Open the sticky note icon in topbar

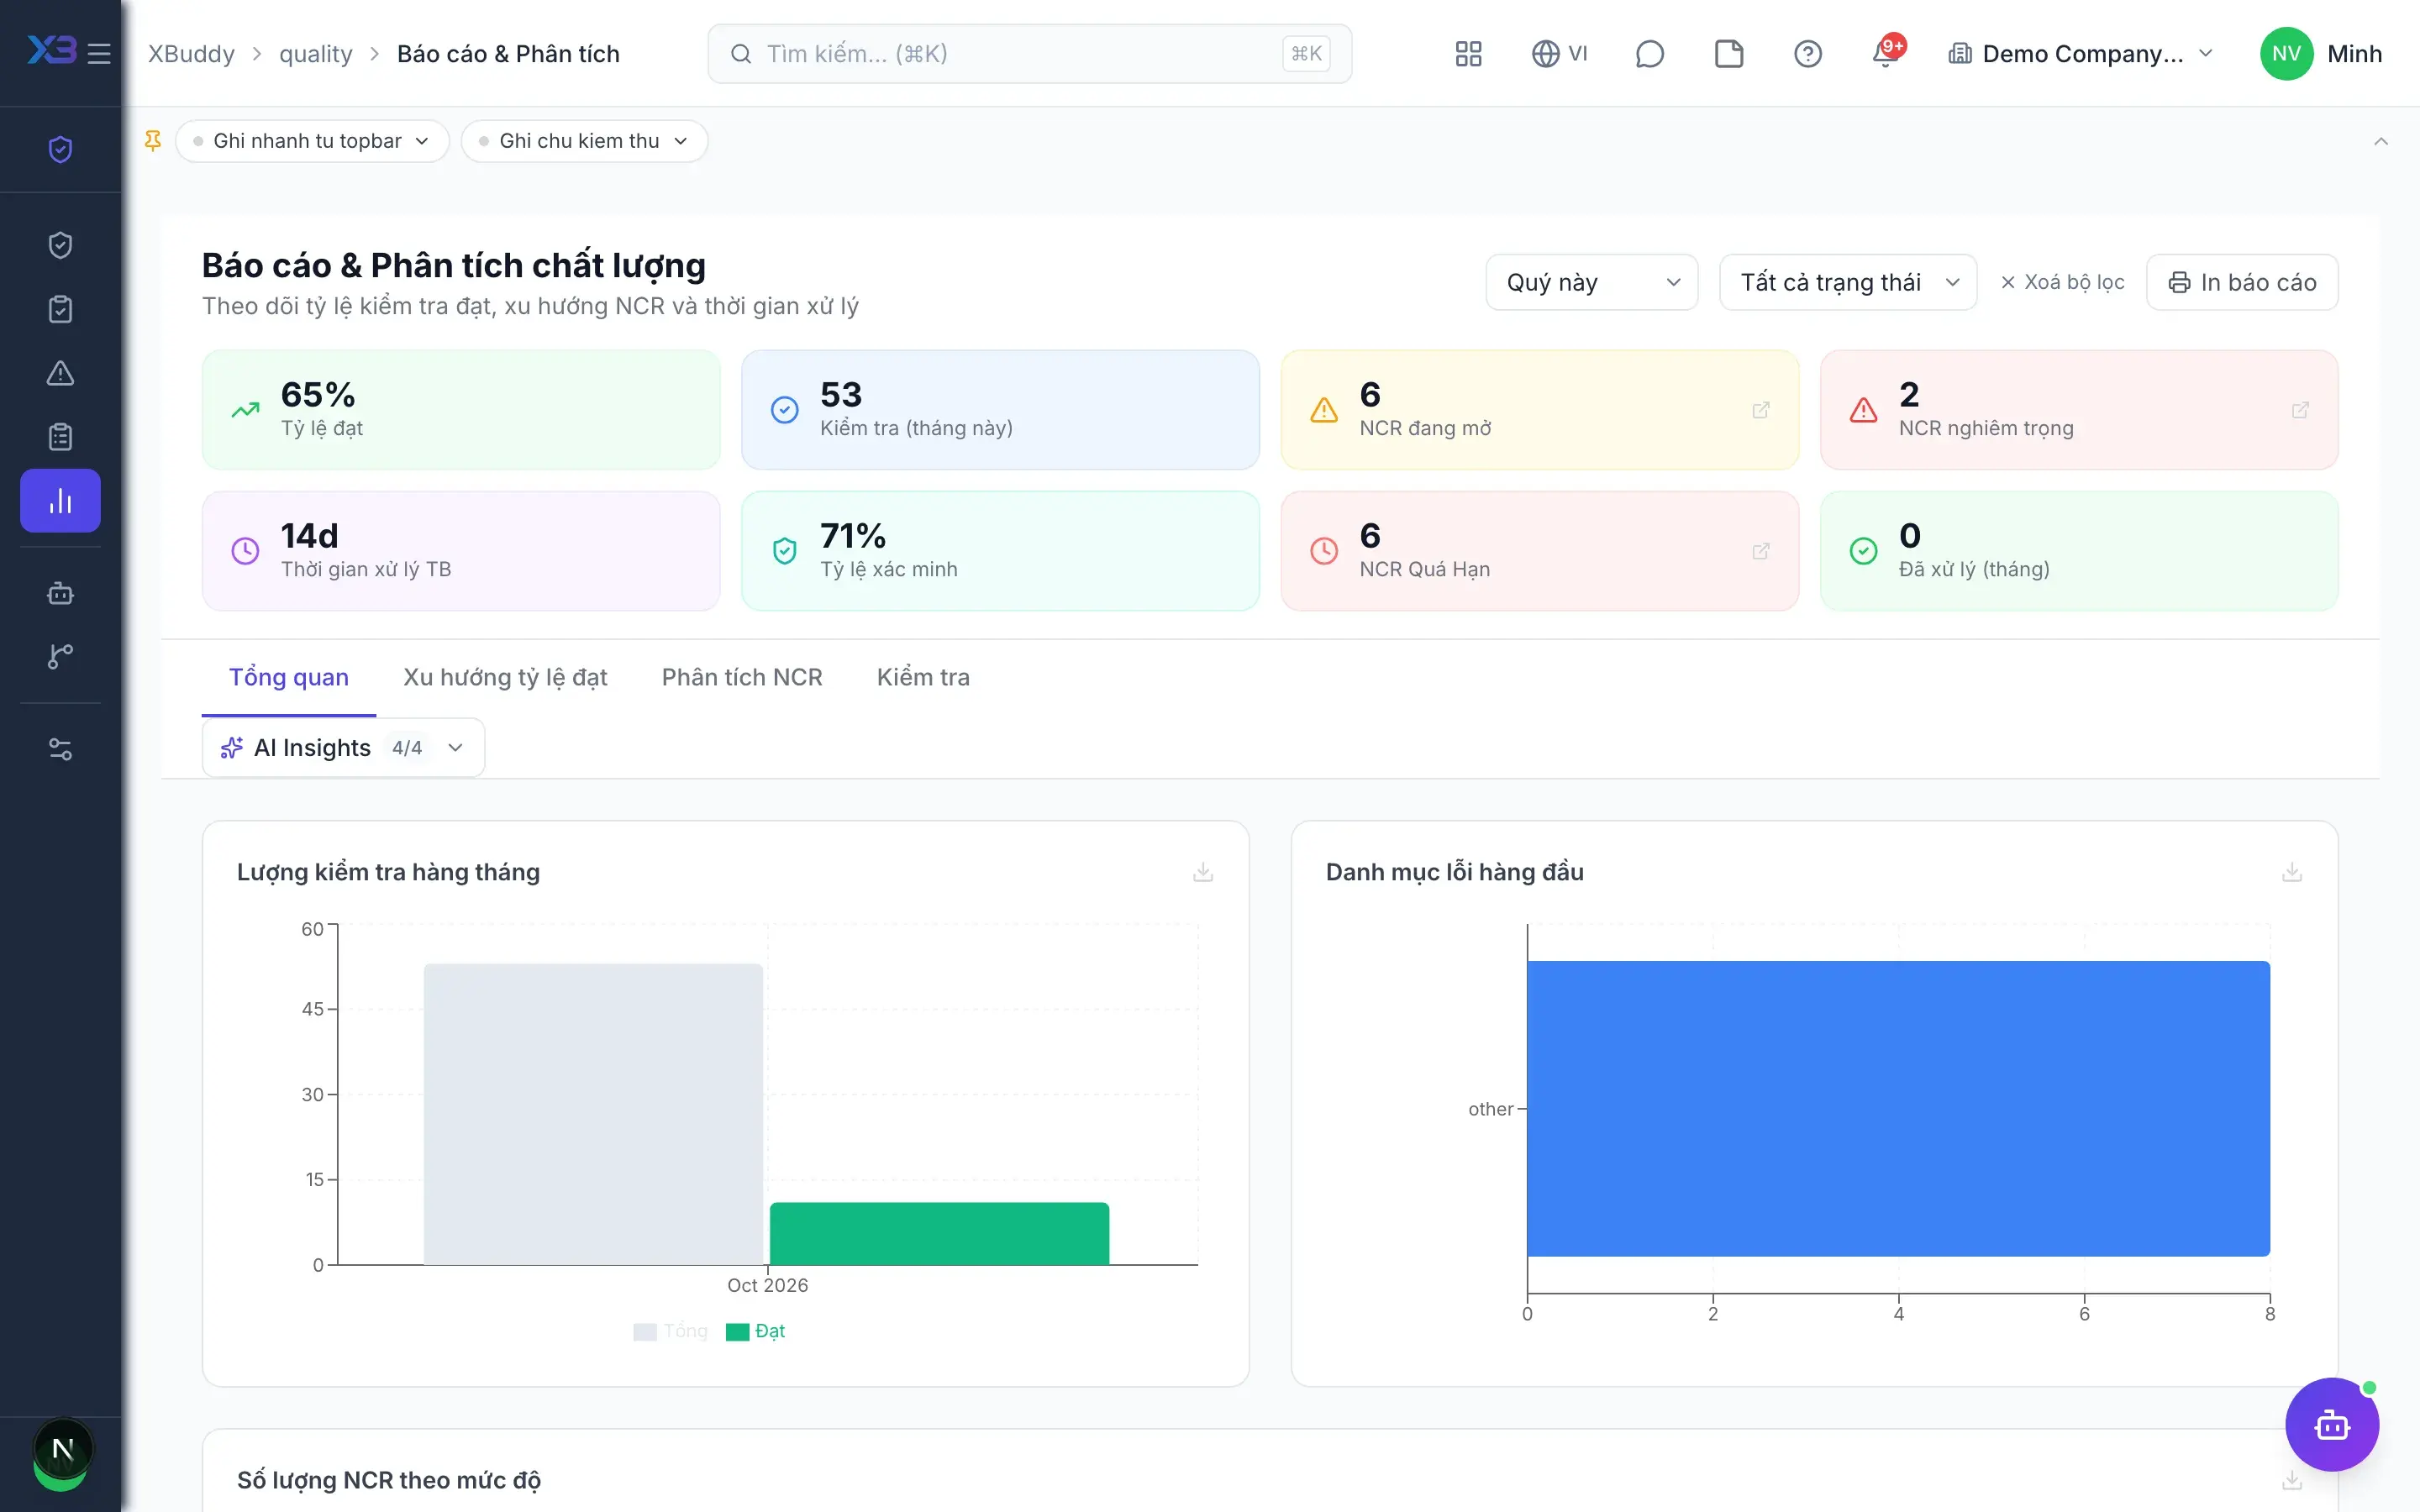point(1728,53)
